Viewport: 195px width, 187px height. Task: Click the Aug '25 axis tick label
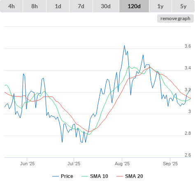click(x=122, y=164)
